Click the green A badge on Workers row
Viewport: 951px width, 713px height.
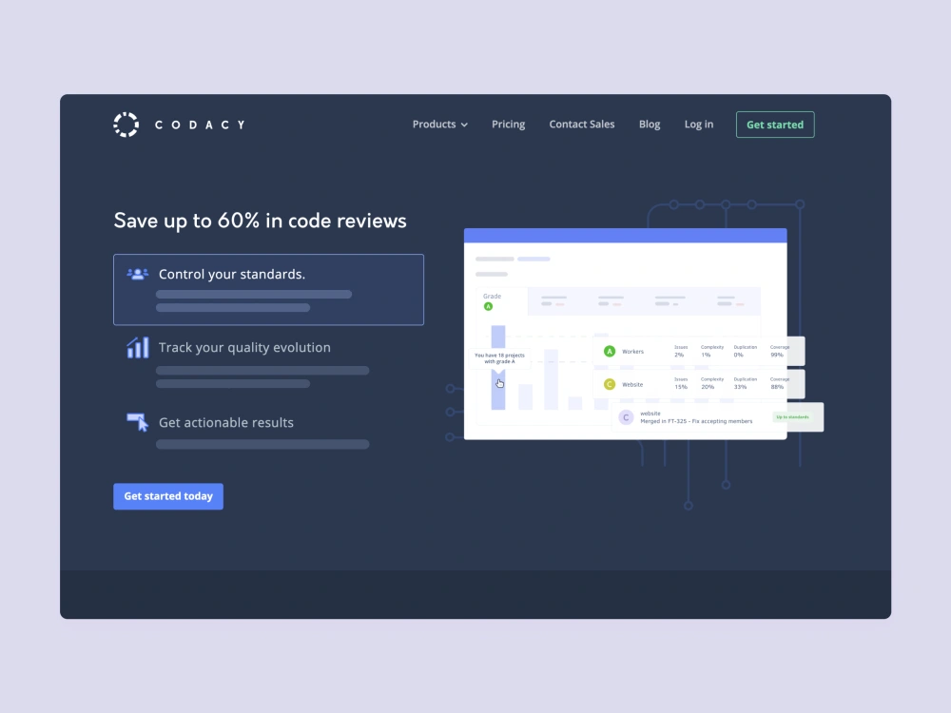[610, 351]
